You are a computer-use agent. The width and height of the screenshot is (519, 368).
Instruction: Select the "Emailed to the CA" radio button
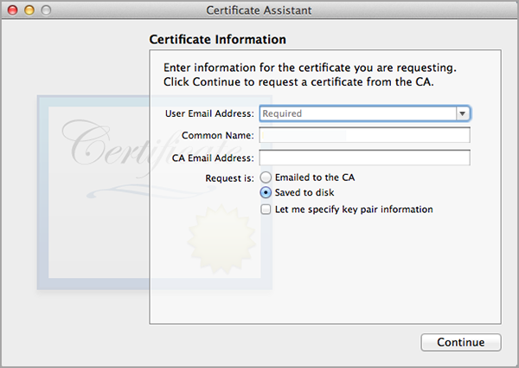[266, 178]
